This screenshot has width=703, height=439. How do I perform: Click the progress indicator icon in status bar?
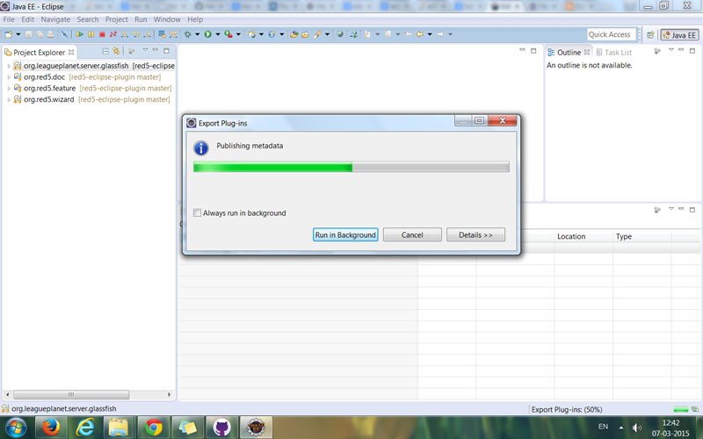(x=681, y=409)
